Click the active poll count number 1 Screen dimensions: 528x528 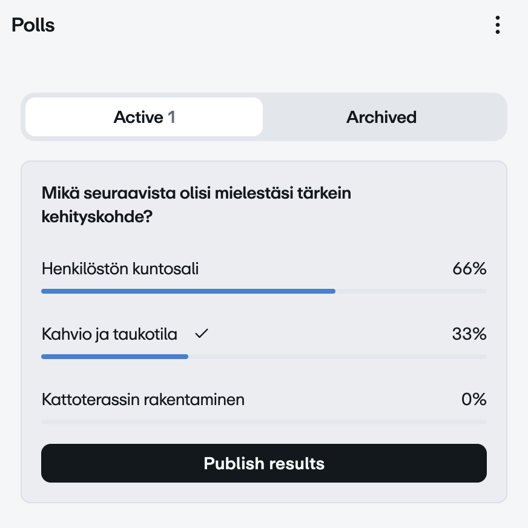(171, 117)
